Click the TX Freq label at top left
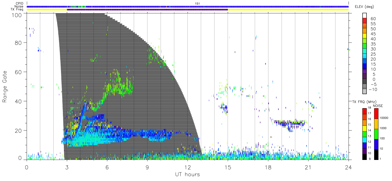Screen dimensions: 392x181 pyautogui.click(x=18, y=10)
